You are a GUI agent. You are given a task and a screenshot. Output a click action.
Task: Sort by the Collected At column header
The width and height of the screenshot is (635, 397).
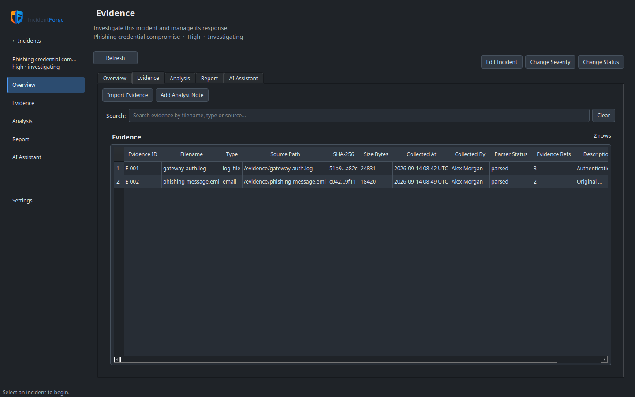pos(421,154)
